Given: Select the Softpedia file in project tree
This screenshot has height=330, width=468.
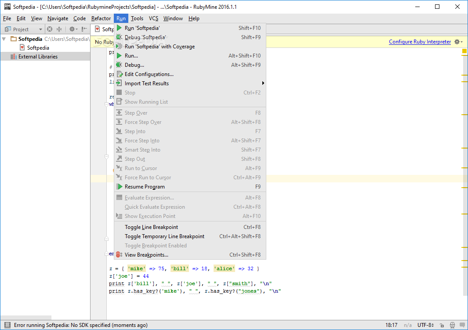Looking at the screenshot, I should (38, 48).
